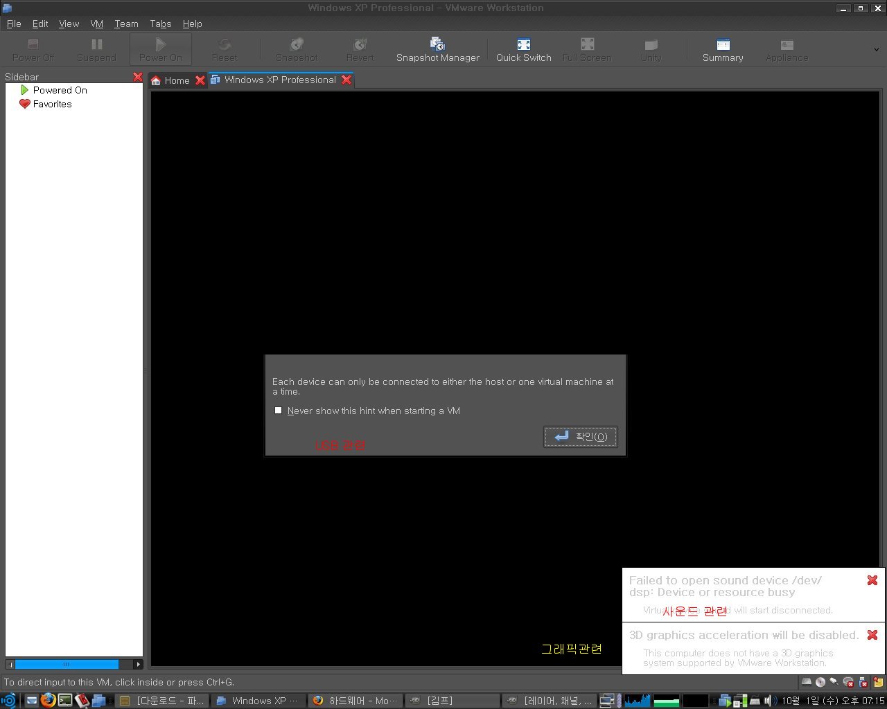This screenshot has width=887, height=709.
Task: Open the Summary view from the toolbar
Action: (x=722, y=48)
